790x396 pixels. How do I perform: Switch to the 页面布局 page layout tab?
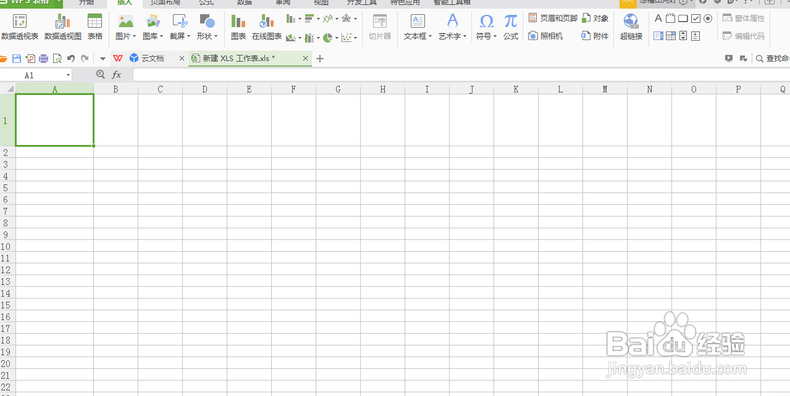point(166,3)
